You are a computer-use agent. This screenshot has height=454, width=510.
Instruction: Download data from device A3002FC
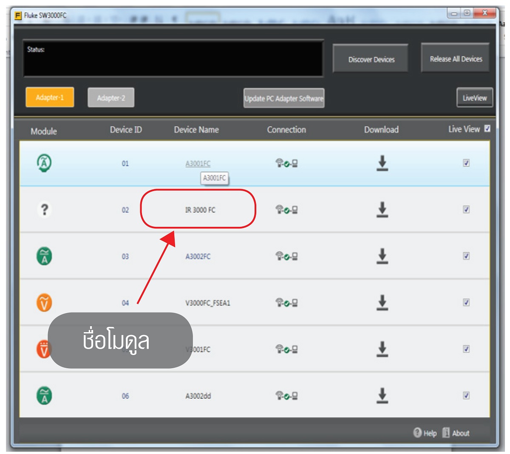pos(382,256)
